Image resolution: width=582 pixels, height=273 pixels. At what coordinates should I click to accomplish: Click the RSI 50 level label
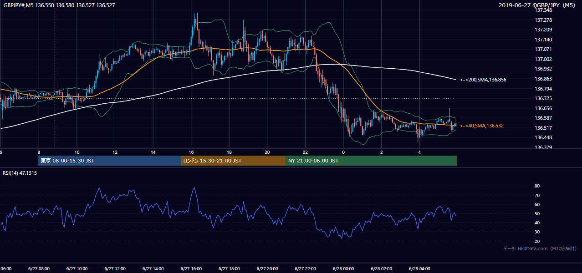(x=537, y=213)
